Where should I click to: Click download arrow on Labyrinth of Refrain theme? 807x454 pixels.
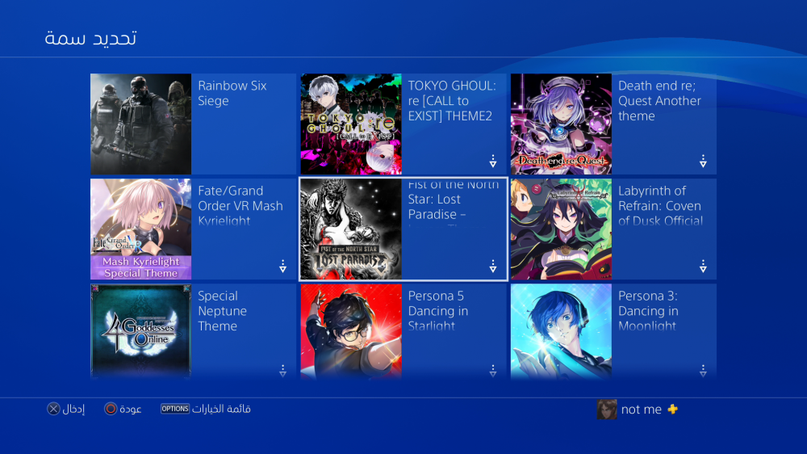[703, 267]
